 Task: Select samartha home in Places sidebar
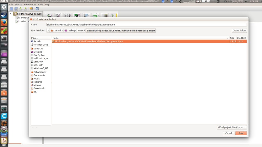coord(41,49)
